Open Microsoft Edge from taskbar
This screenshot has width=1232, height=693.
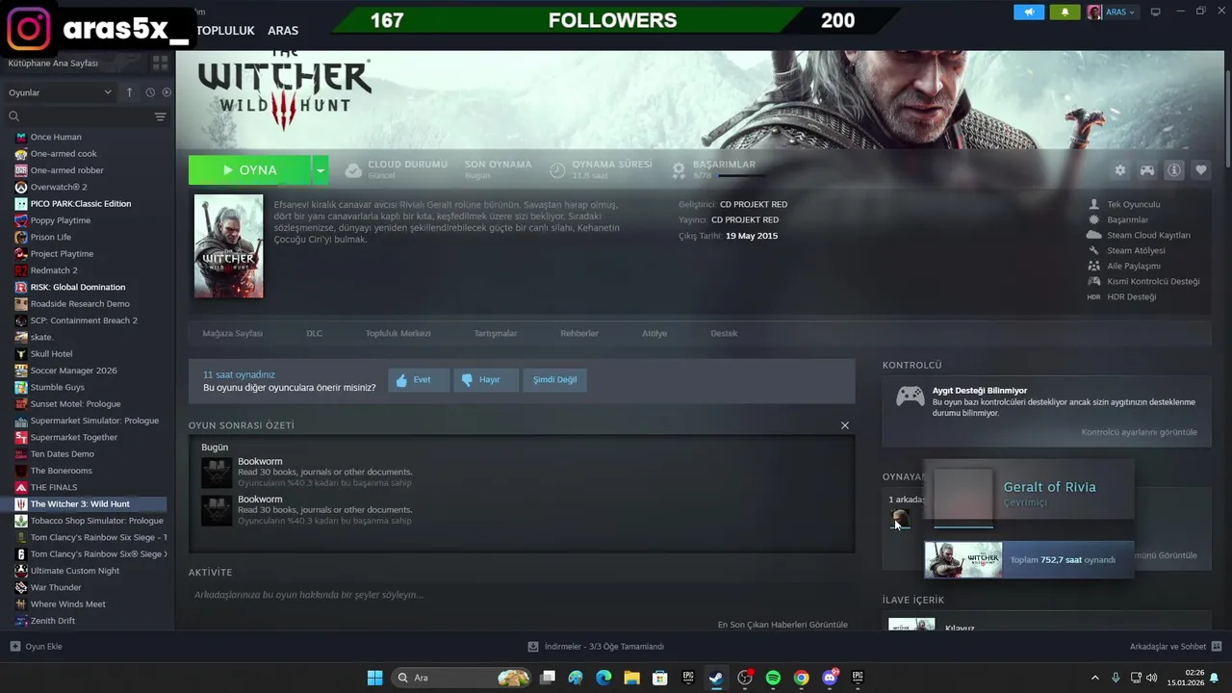pyautogui.click(x=603, y=678)
